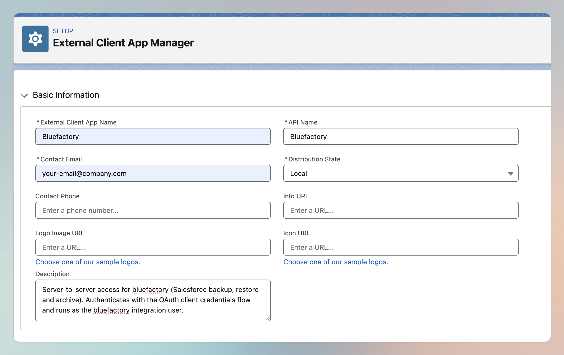Collapse the Basic Information section chevron
The width and height of the screenshot is (564, 355).
click(x=24, y=95)
